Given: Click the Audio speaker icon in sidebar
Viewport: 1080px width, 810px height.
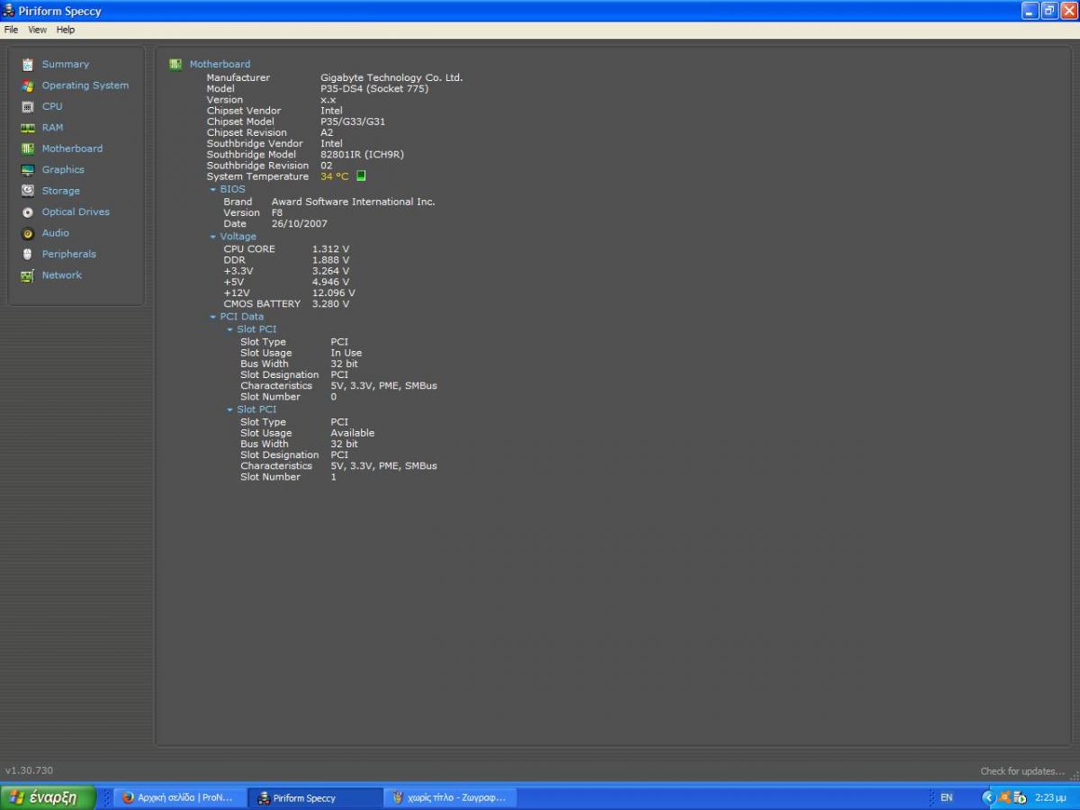Looking at the screenshot, I should point(27,233).
